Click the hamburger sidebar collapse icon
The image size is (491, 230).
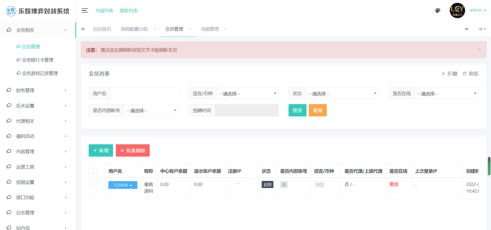[x=85, y=10]
